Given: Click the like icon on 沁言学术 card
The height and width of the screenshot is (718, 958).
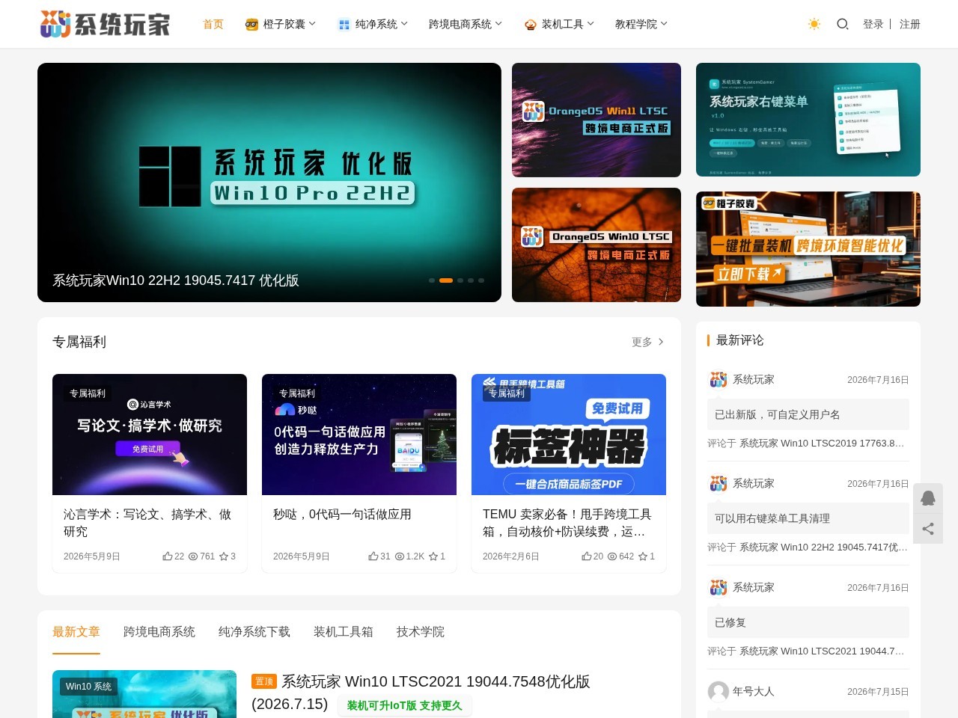Looking at the screenshot, I should (168, 556).
